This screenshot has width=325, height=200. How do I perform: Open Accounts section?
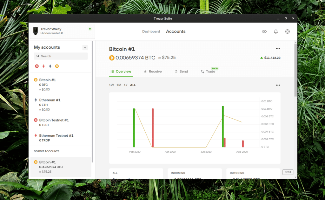click(x=176, y=31)
